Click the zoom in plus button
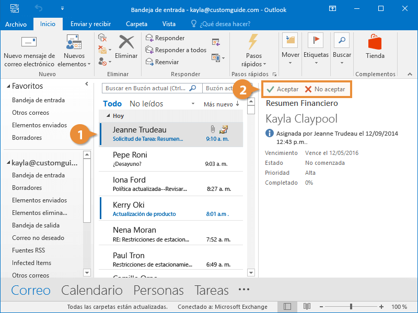Screen dimensions: 418x313 [x=381, y=307]
